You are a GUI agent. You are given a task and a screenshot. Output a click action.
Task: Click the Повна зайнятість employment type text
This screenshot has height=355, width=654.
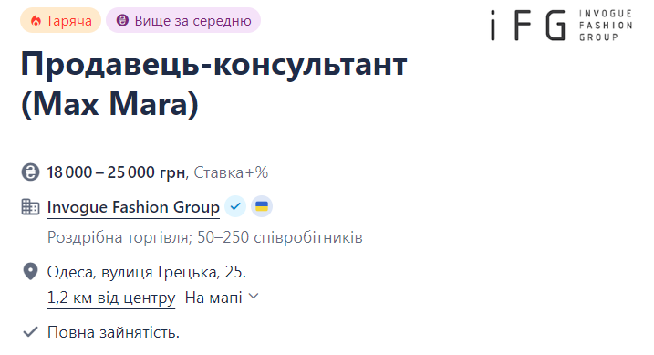[x=113, y=332]
